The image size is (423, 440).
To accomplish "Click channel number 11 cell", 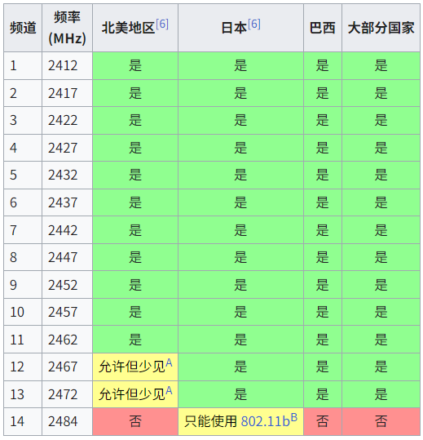I will pyautogui.click(x=23, y=340).
